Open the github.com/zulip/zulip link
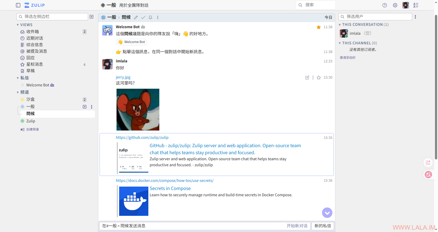The width and height of the screenshot is (438, 232). pos(142,138)
